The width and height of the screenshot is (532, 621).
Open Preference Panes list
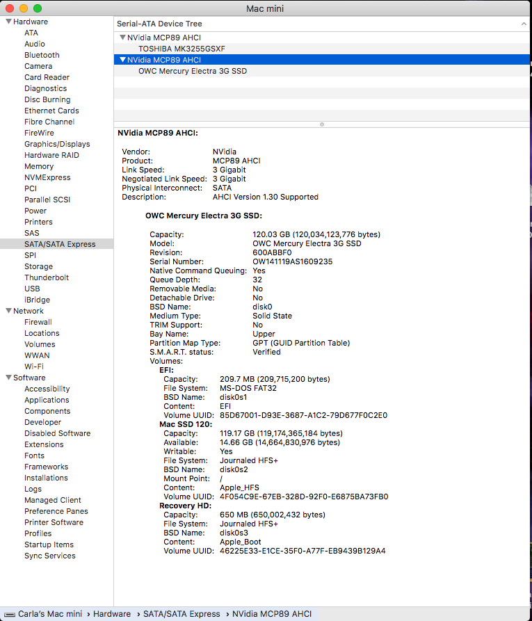56,511
